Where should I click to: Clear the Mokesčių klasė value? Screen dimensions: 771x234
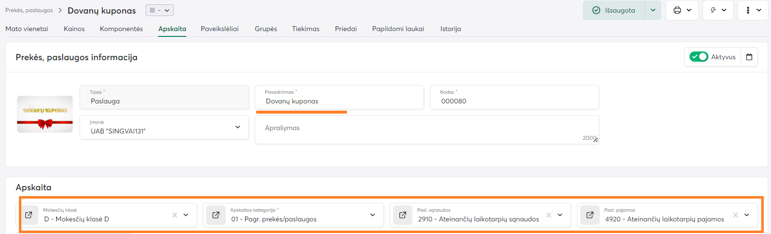click(x=175, y=215)
